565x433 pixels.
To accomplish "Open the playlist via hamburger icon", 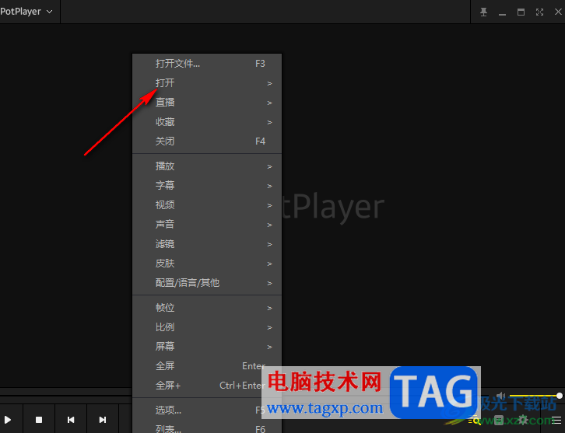I will coord(556,420).
